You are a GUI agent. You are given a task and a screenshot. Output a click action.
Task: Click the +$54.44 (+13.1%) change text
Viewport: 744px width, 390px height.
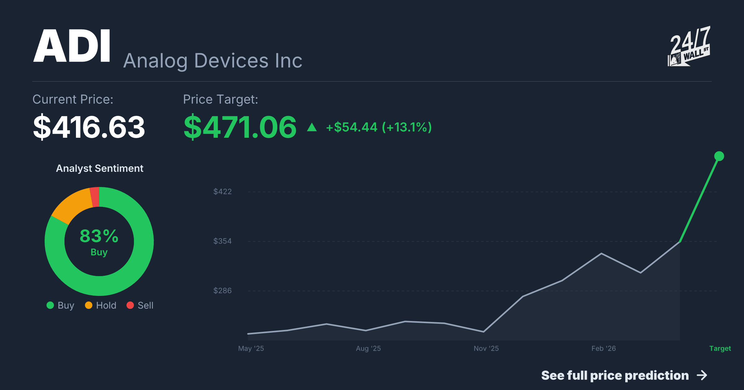[379, 127]
